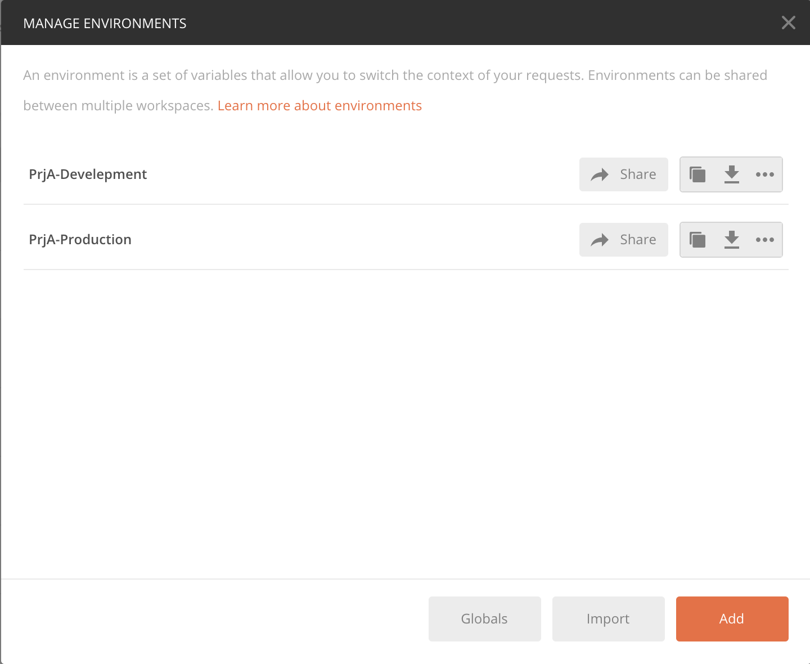Duplicate the PrjA-Develepment environment

pyautogui.click(x=697, y=174)
